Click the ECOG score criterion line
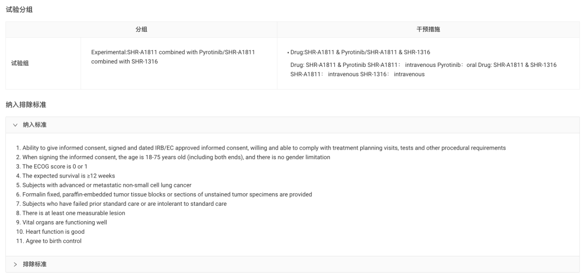584x278 pixels. click(x=52, y=166)
